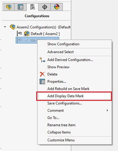Collapse the Assem2 Configuration(s) tree
118x151 pixels.
[x=5, y=27]
